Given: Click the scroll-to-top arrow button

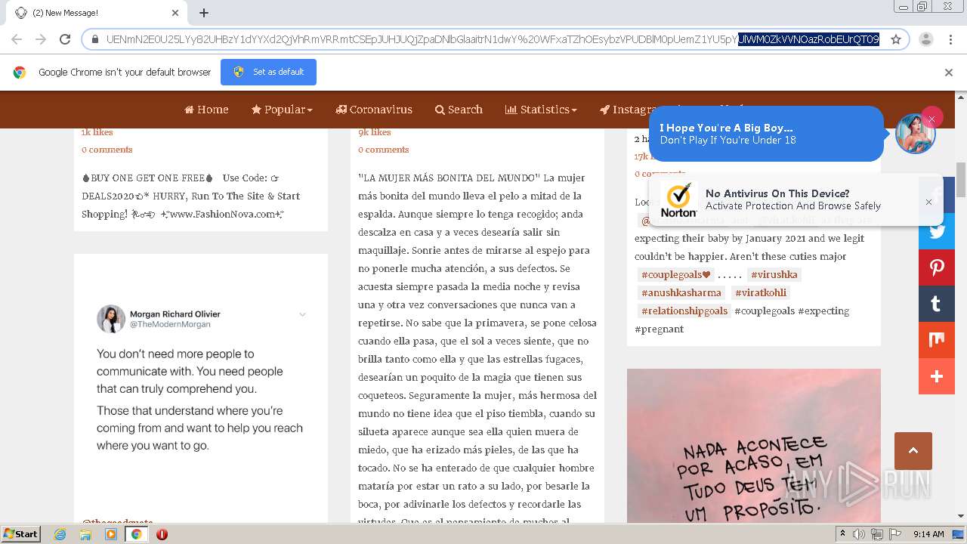Looking at the screenshot, I should [913, 451].
